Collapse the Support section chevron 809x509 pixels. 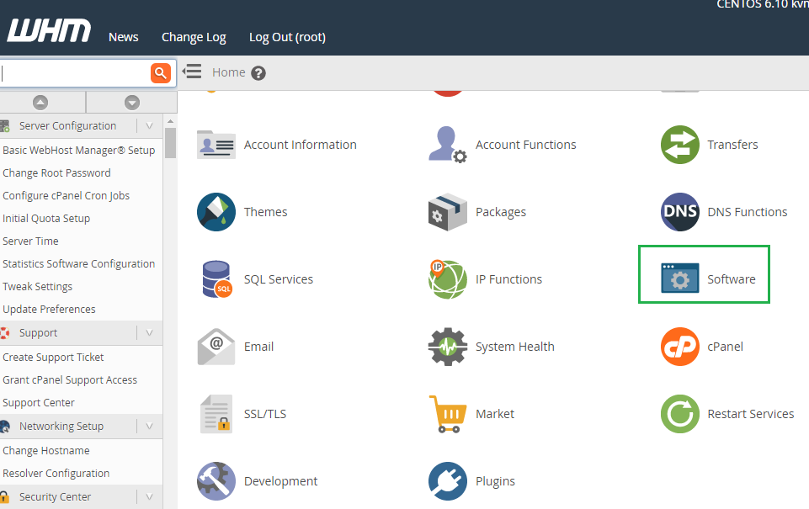(x=150, y=333)
